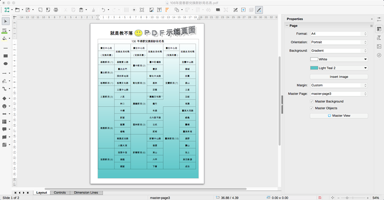384x200 pixels.
Task: Open the Gallery sidebar deck icon
Action: (x=379, y=46)
